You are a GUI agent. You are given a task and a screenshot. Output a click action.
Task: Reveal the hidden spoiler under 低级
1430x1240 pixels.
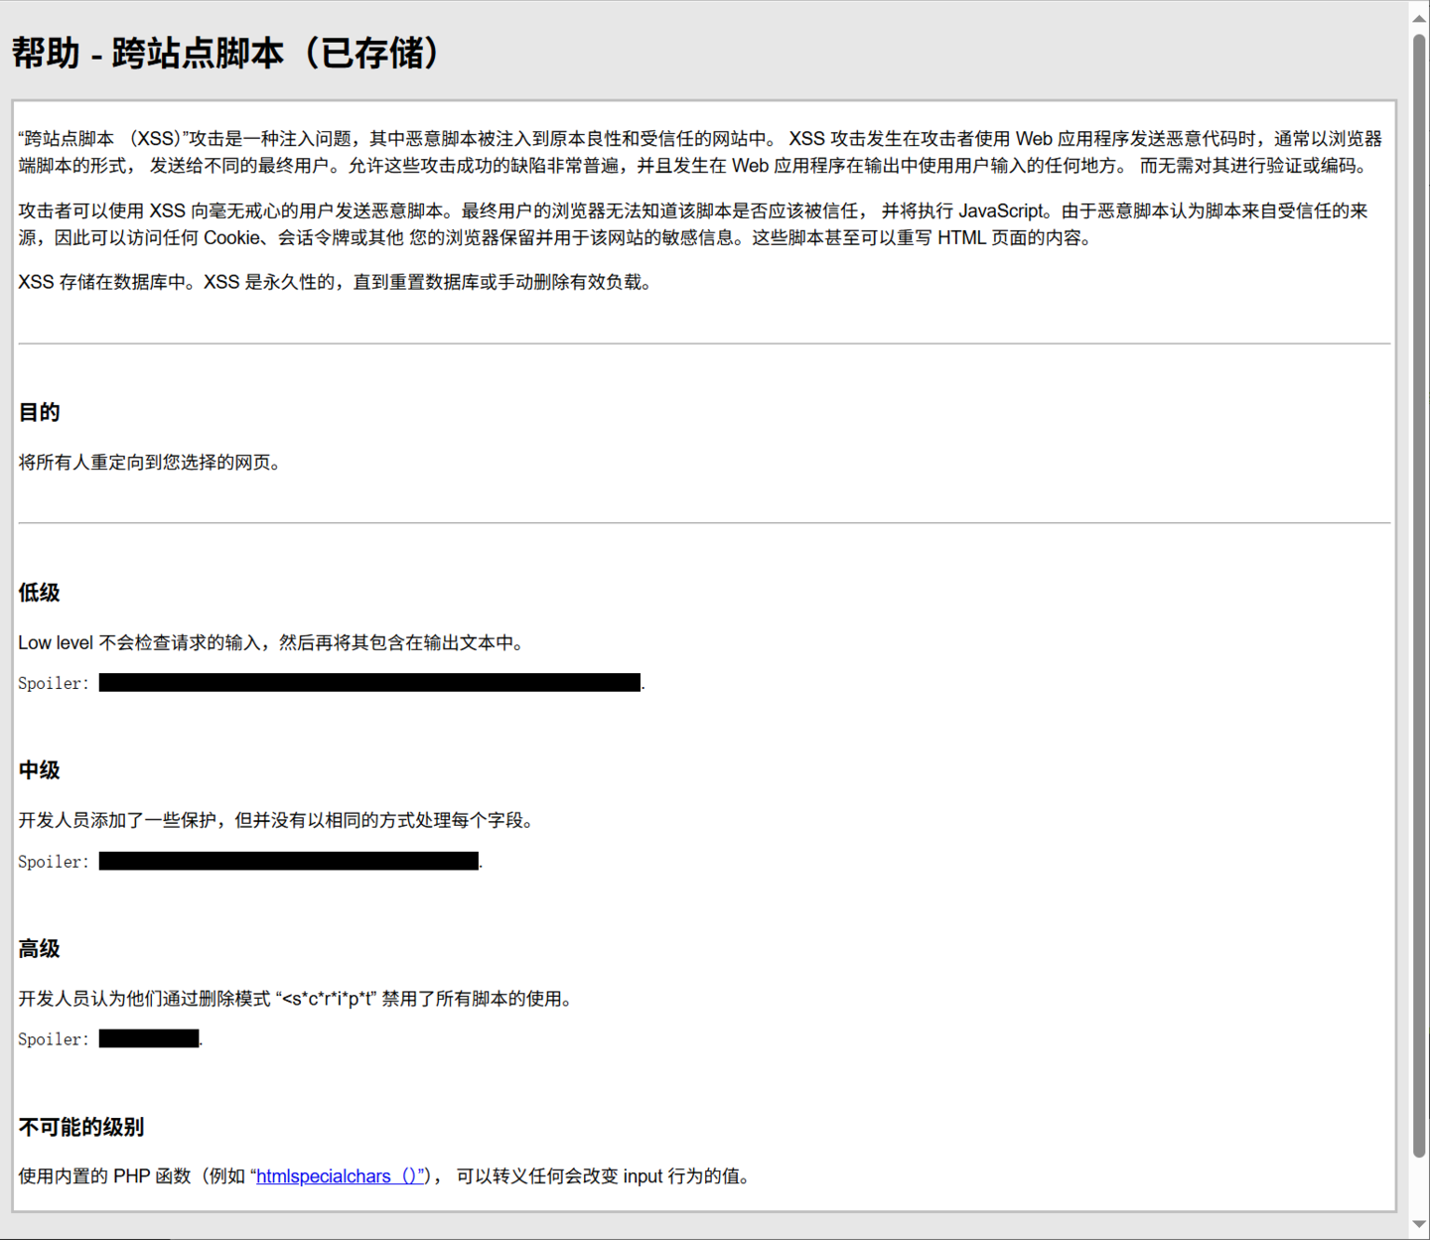pos(369,683)
